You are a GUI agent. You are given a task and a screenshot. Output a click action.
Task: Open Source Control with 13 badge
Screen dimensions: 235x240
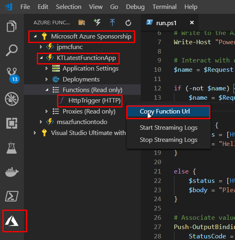click(x=13, y=75)
